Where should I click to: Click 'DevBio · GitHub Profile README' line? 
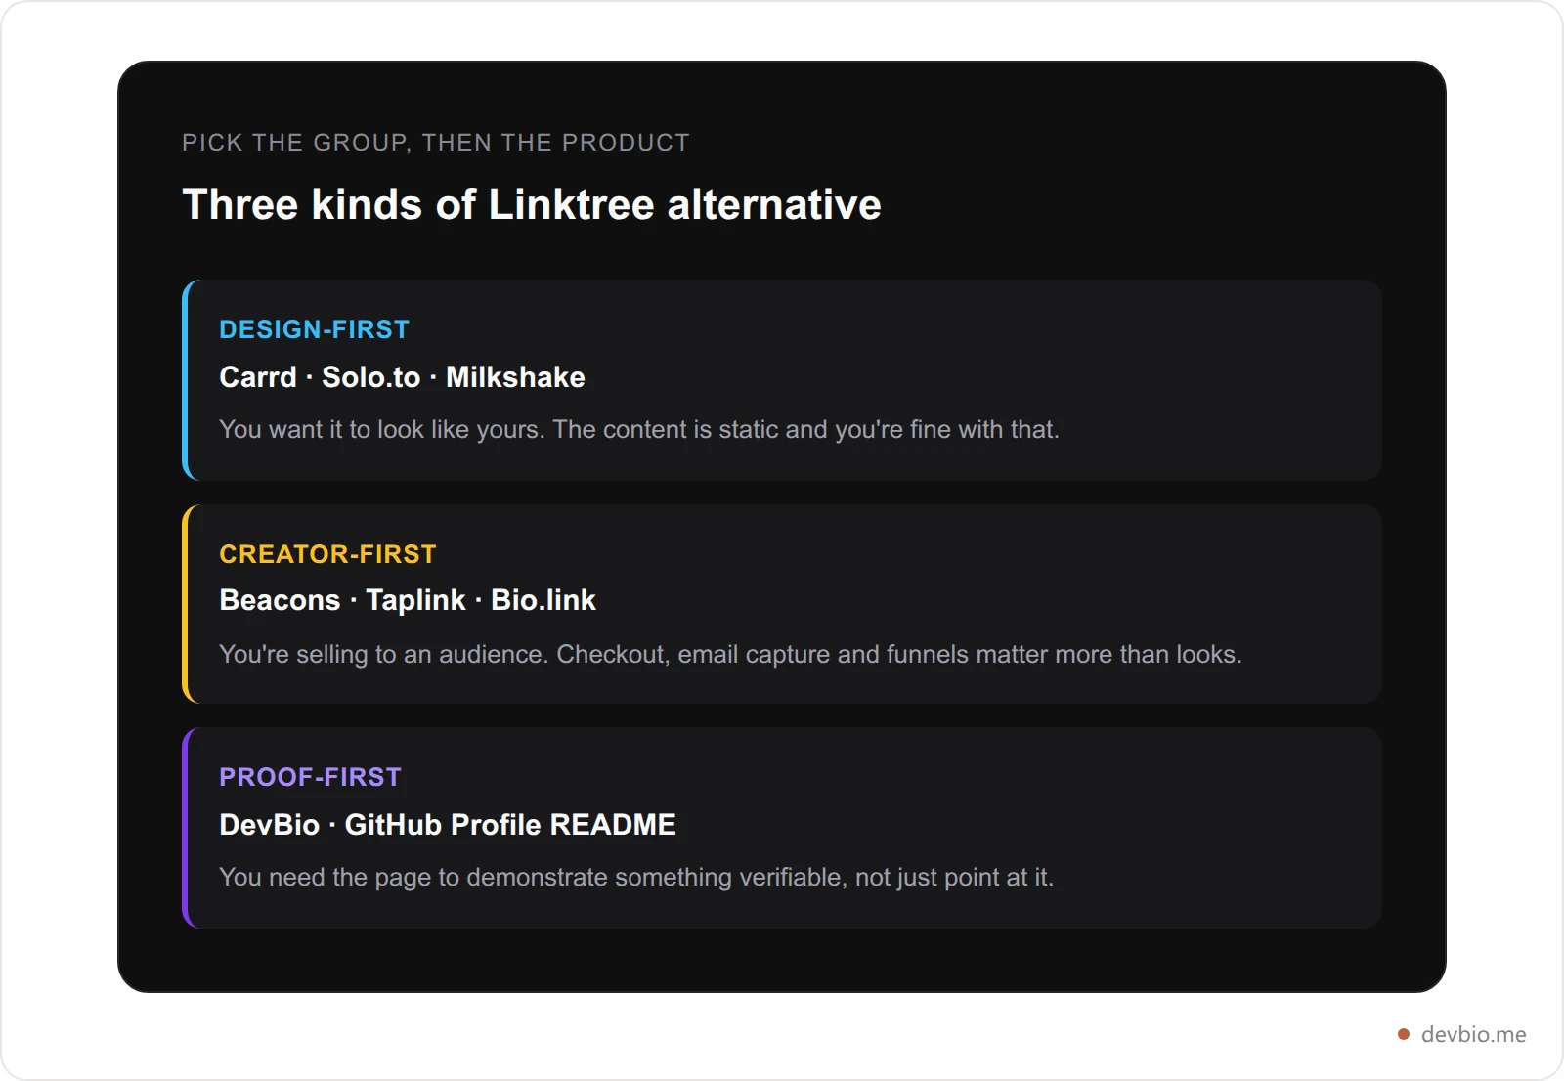448,825
